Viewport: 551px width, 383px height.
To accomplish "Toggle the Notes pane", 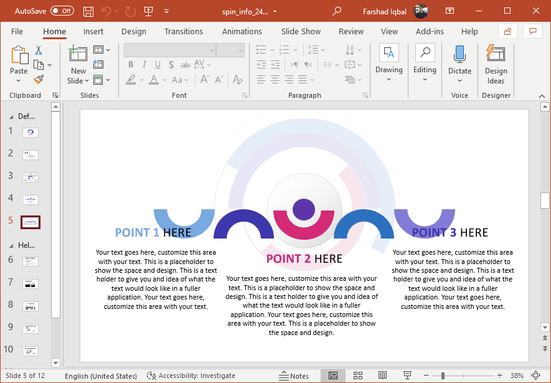I will (294, 376).
